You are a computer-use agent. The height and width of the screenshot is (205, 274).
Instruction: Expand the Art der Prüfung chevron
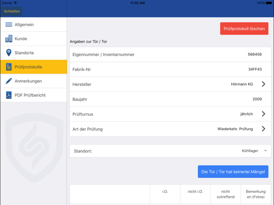point(264,129)
